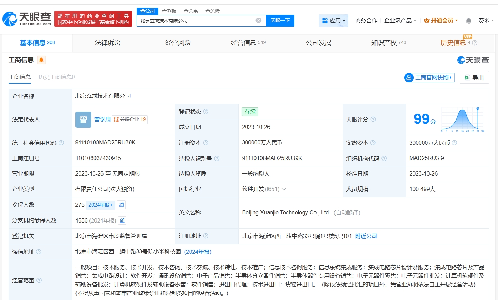Click the 天眼一下 search button
This screenshot has width=498, height=300.
coord(280,20)
